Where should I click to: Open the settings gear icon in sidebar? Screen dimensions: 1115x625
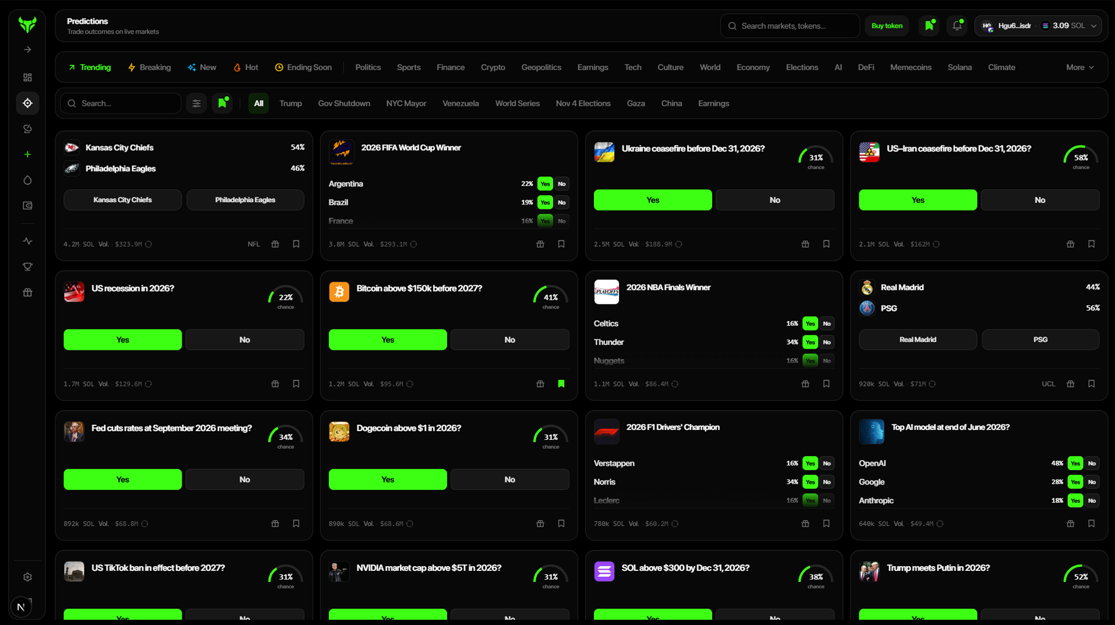[27, 577]
